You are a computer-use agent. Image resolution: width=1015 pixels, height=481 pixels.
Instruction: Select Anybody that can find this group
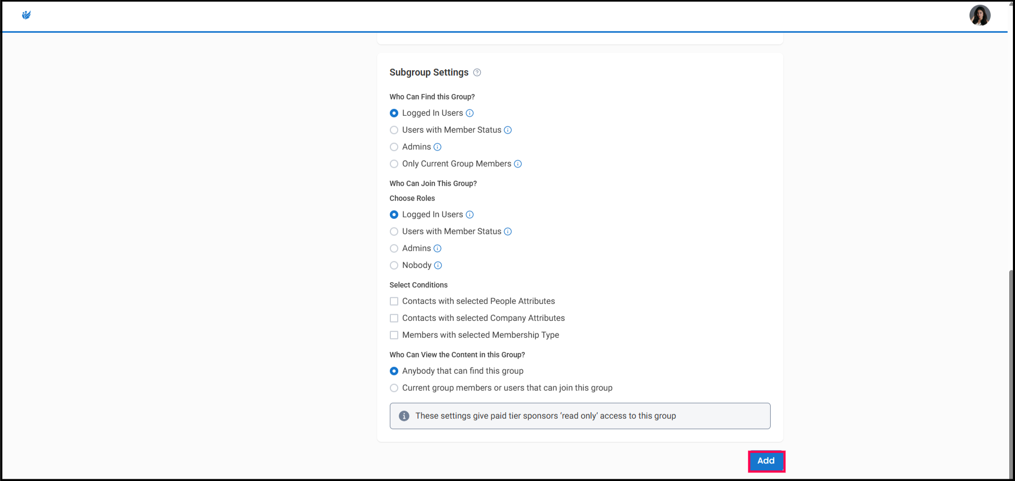(394, 371)
